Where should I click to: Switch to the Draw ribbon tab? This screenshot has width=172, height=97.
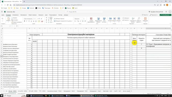pos(23,15)
